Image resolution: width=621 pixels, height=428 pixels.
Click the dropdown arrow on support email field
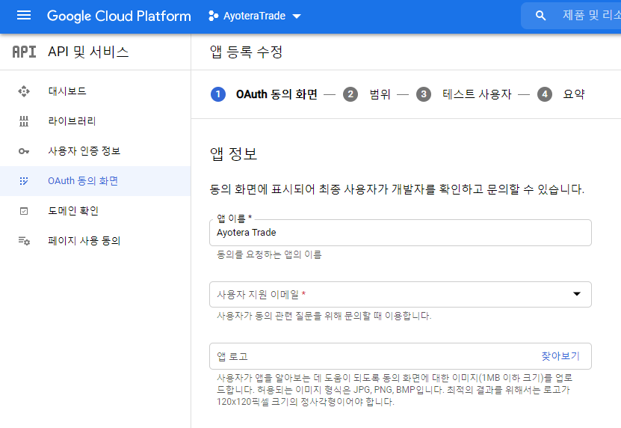click(577, 294)
